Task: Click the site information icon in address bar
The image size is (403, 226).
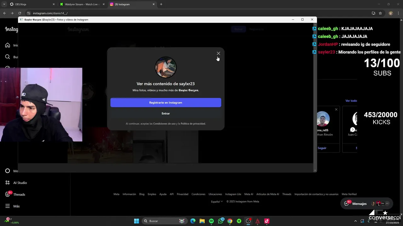Action: [28, 13]
